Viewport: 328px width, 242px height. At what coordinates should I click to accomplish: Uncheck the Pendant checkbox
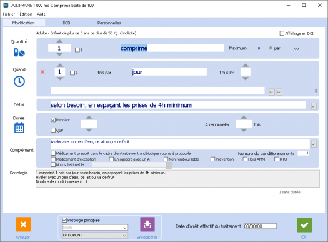53,119
